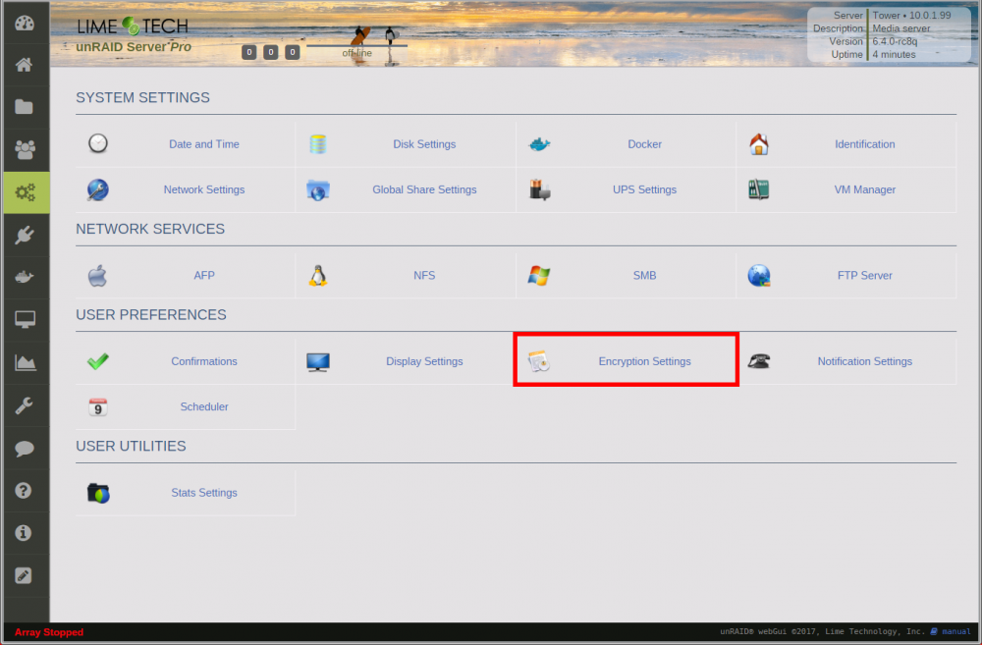
Task: Open feedback speech bubble sidebar icon
Action: point(25,449)
